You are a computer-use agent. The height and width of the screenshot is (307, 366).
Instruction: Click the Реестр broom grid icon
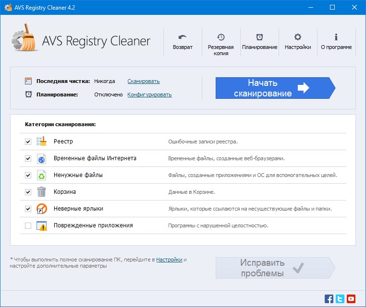42,141
